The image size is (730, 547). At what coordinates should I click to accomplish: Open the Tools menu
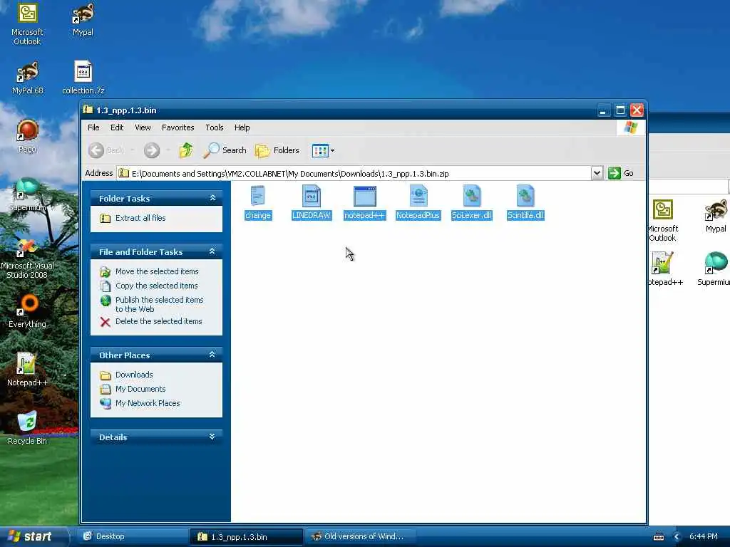[215, 127]
